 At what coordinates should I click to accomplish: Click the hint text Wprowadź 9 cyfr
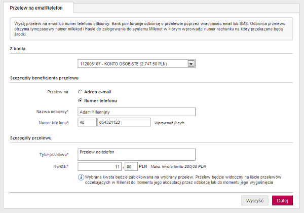169,123
